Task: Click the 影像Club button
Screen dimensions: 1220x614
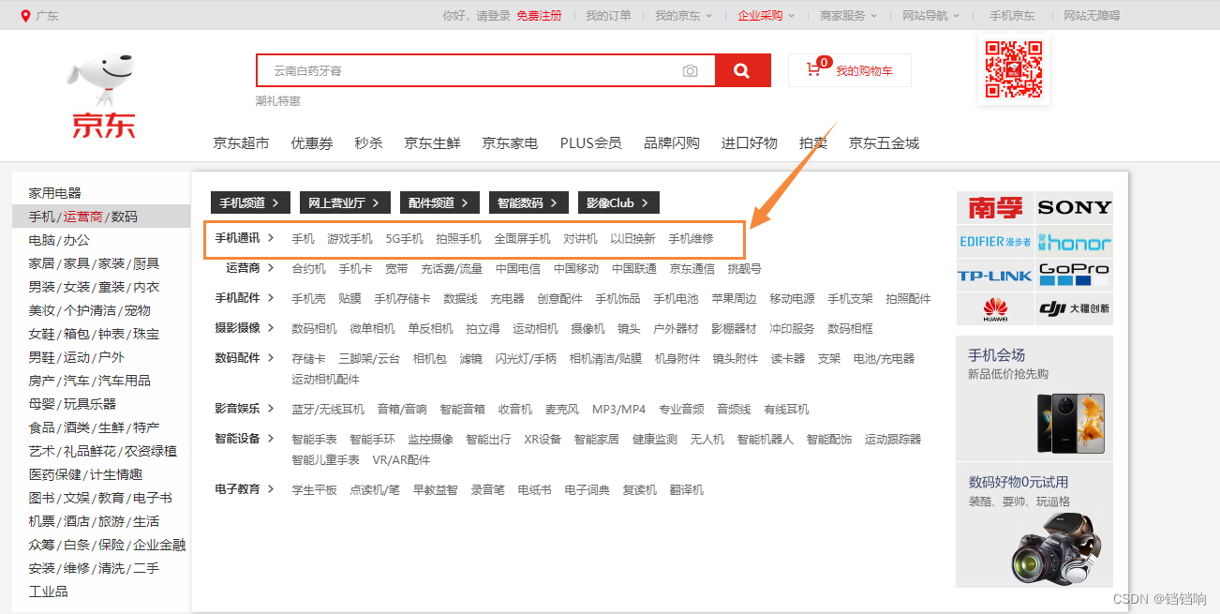Action: coord(618,202)
